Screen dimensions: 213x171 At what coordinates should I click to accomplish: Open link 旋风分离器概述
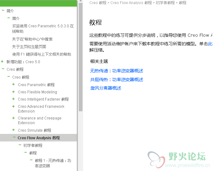[x=106, y=88]
